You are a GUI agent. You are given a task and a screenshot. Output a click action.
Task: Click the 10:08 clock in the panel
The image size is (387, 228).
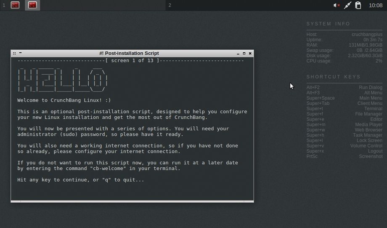pos(376,5)
